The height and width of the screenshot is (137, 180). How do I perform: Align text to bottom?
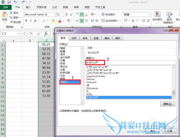86,15
